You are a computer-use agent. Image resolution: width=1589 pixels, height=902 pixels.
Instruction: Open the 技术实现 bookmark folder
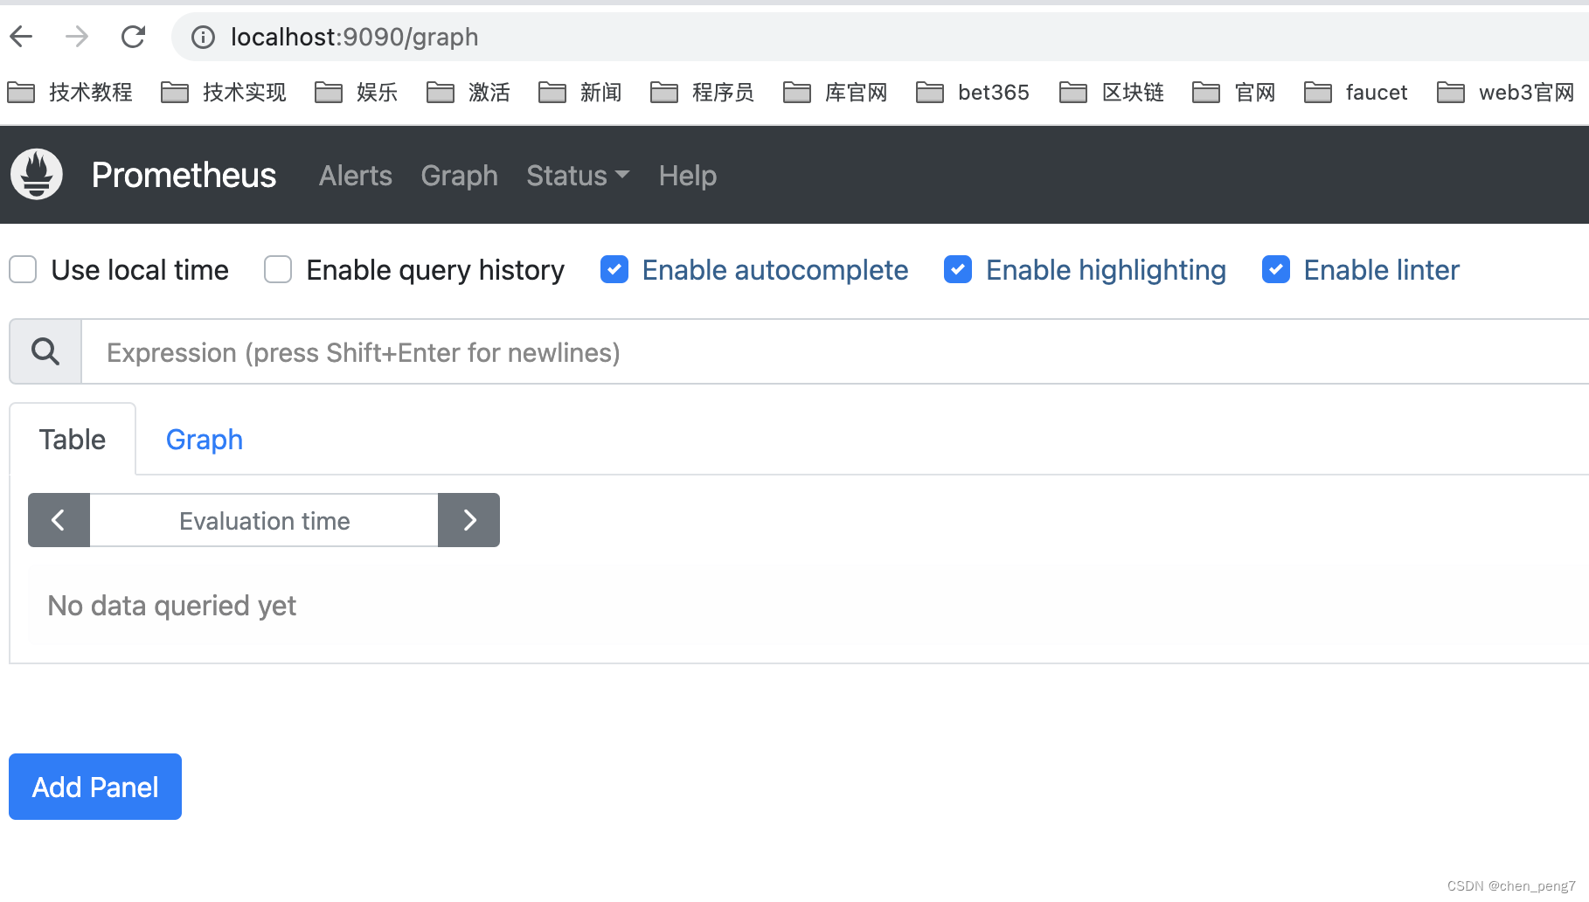[x=224, y=92]
